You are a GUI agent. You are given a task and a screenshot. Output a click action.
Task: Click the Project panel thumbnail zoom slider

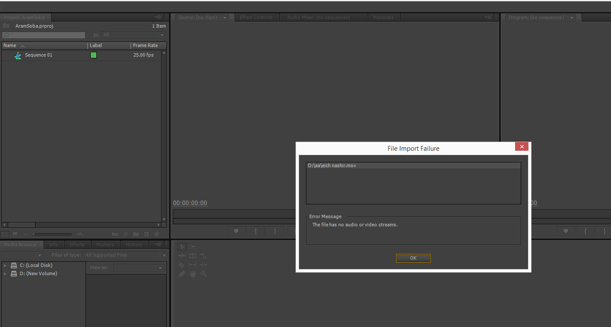(x=52, y=234)
